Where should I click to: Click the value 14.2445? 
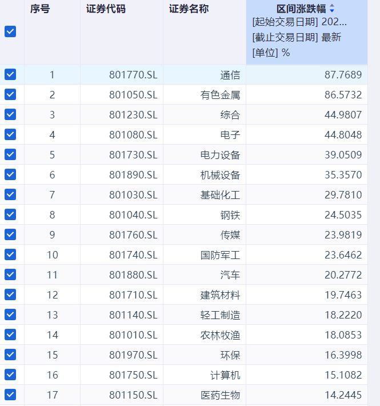click(x=343, y=395)
